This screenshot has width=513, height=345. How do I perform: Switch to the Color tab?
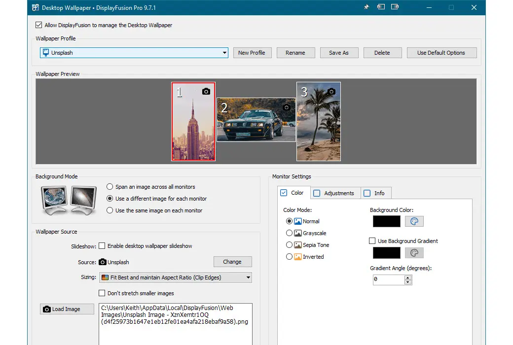coord(294,193)
